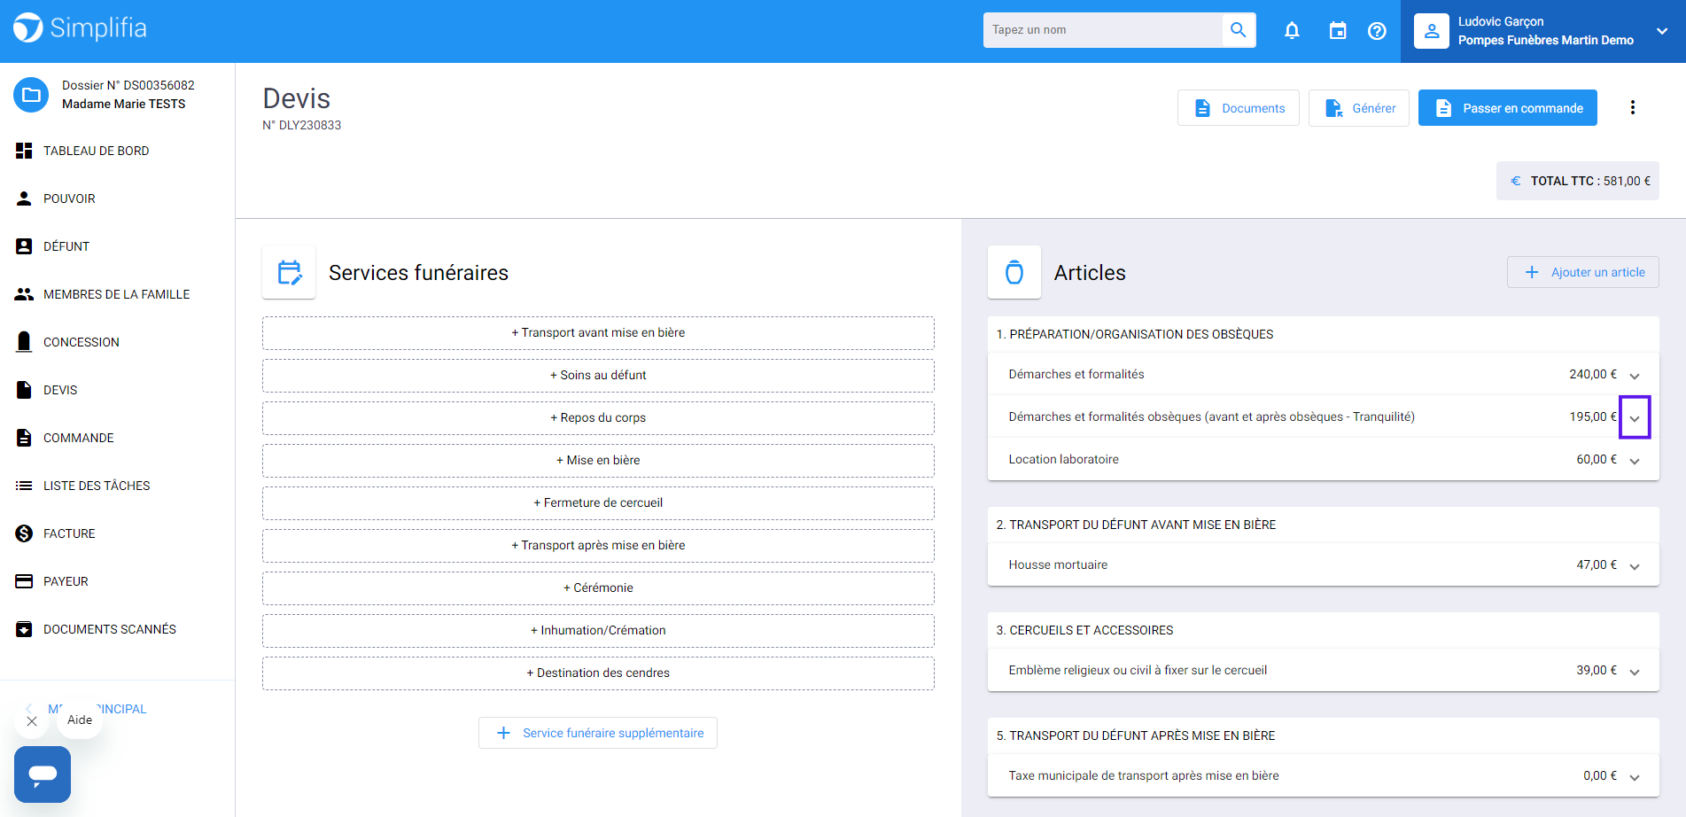
Task: Add Repos du corps service
Action: pos(598,418)
